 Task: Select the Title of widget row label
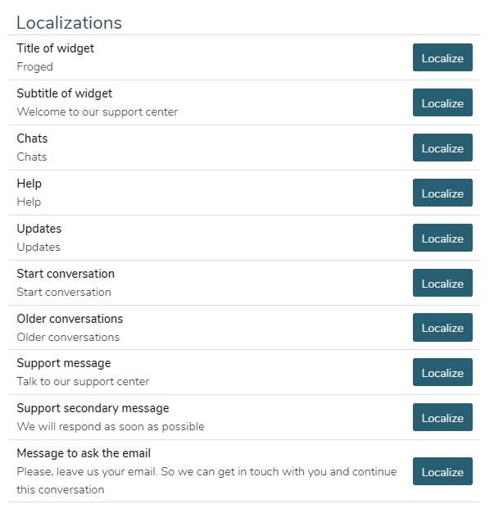[x=56, y=48]
